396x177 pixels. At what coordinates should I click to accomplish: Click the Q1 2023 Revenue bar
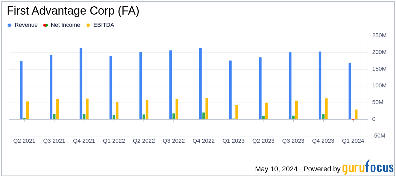230,90
